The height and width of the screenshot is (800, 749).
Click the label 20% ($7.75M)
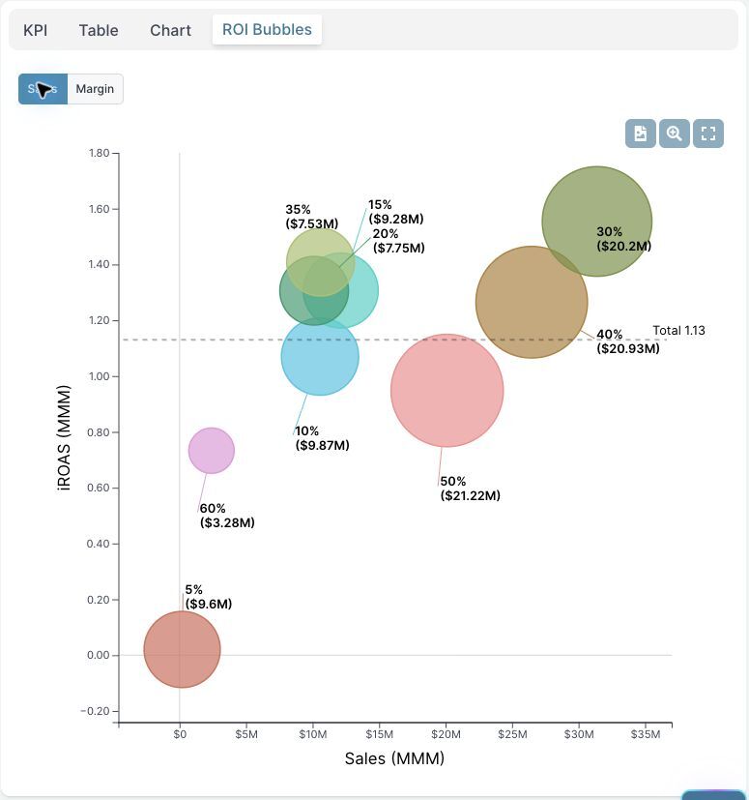click(x=398, y=241)
